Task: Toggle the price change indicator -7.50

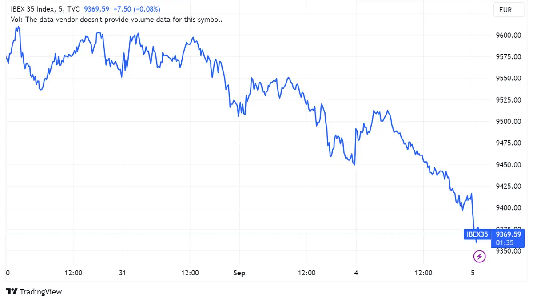Action: (x=120, y=8)
